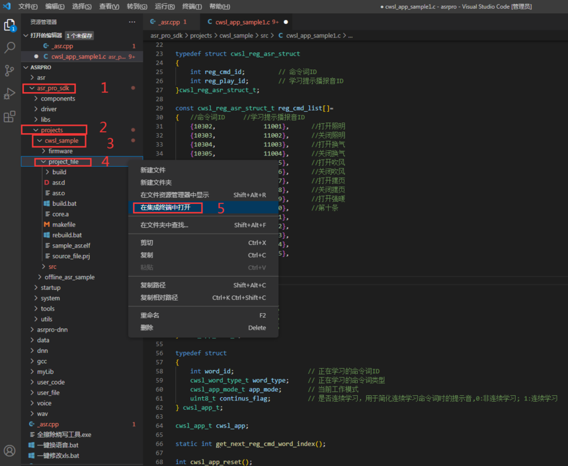The width and height of the screenshot is (568, 466).
Task: Open source_file.prj in the file tree
Action: [71, 256]
